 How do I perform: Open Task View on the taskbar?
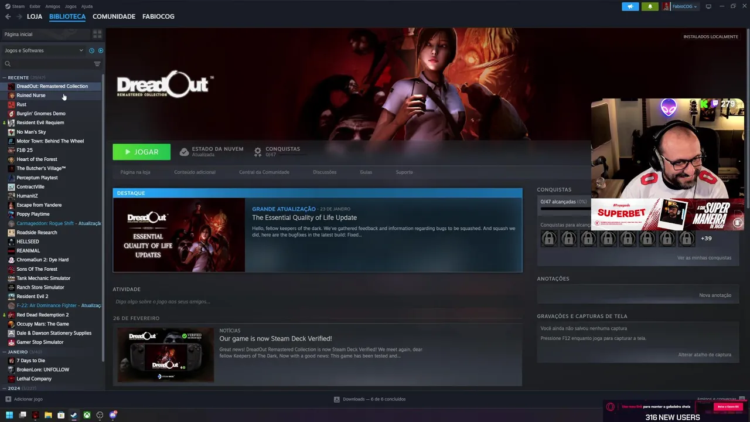point(22,415)
